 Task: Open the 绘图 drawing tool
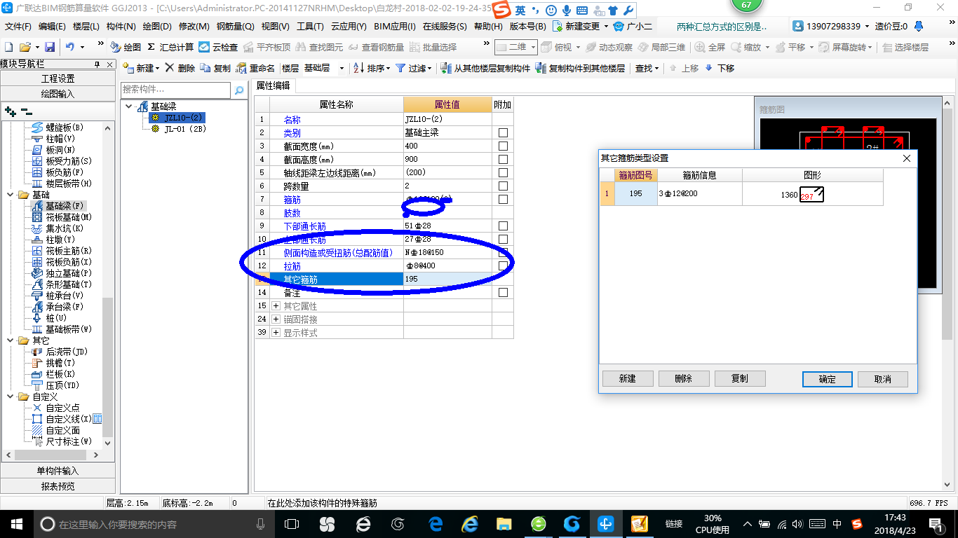coord(126,47)
